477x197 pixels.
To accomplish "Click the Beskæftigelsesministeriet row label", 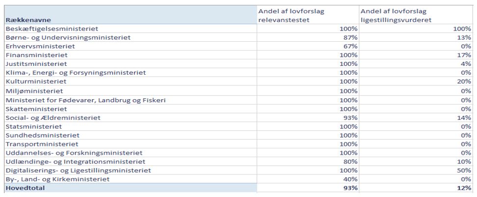I will point(52,29).
